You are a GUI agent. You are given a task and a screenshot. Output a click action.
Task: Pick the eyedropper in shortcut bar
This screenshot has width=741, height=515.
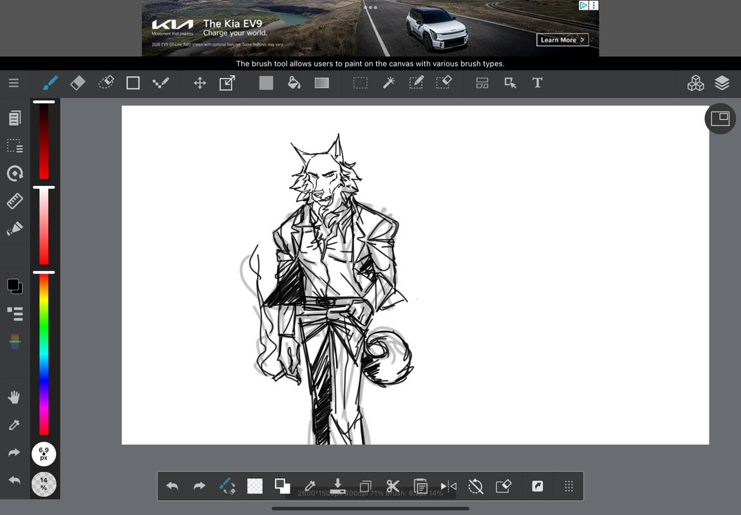point(310,486)
